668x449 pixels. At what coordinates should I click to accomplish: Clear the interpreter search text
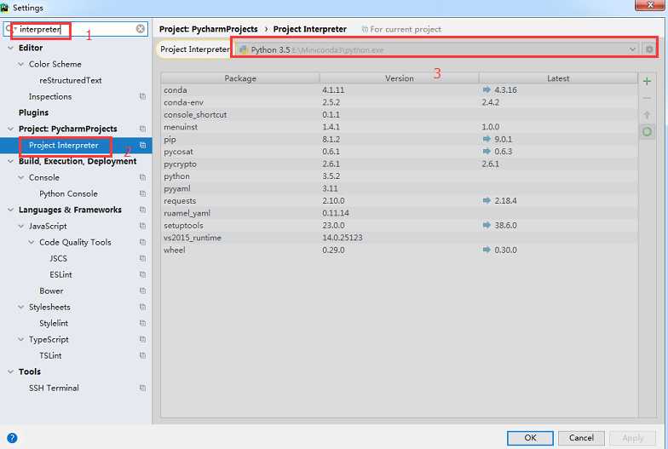(x=140, y=29)
